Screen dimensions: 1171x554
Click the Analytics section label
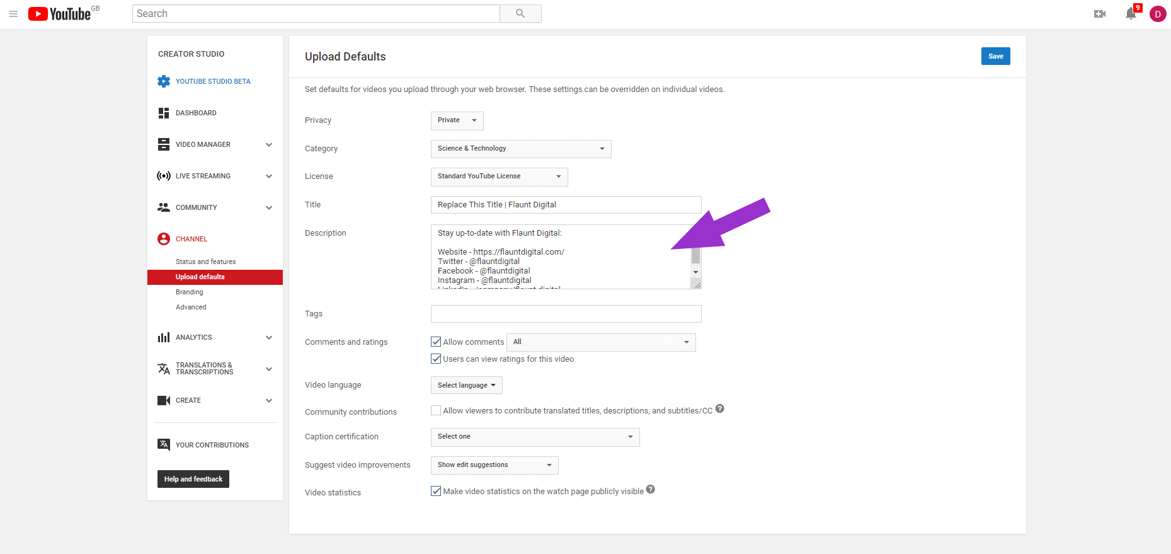(x=193, y=337)
